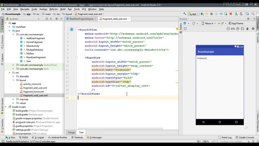Open the Android Profiler gauge toolbar icon
Screen dimensions: 259x146
221,14
